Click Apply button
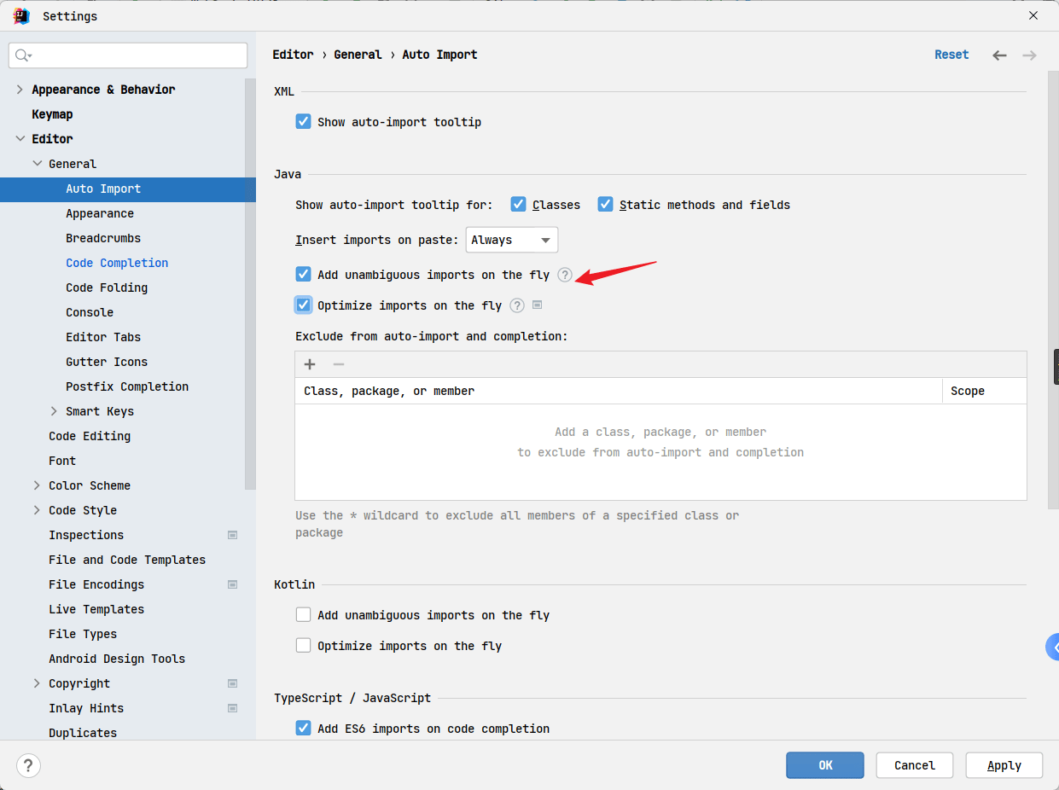1059x790 pixels. 1004,765
